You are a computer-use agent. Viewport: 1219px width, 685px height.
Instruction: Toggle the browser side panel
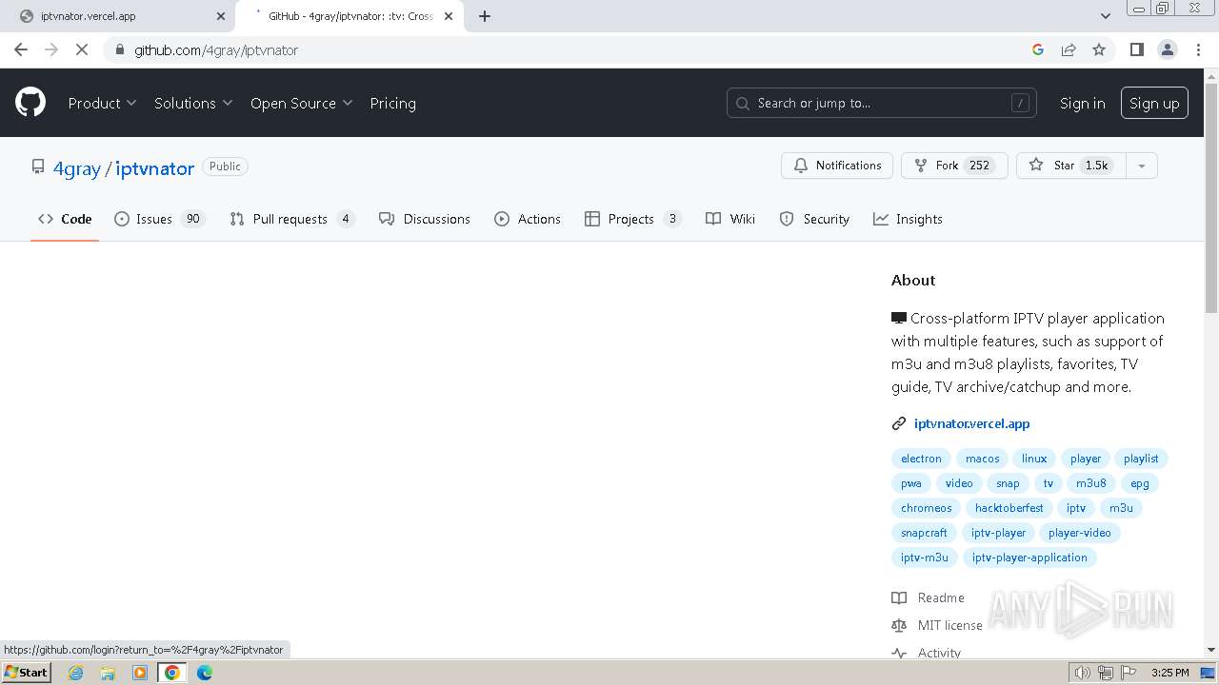pos(1136,49)
